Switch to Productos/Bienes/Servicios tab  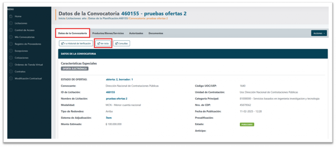(x=108, y=33)
